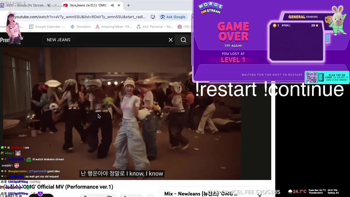The image size is (350, 197).
Task: Close the Mix playlist panel
Action: (260, 195)
